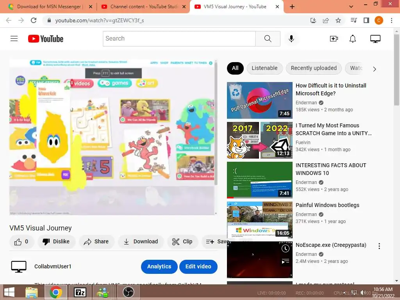Viewport: 400px width, 300px height.
Task: Open CollabvmUser1 channel name
Action: [53, 266]
